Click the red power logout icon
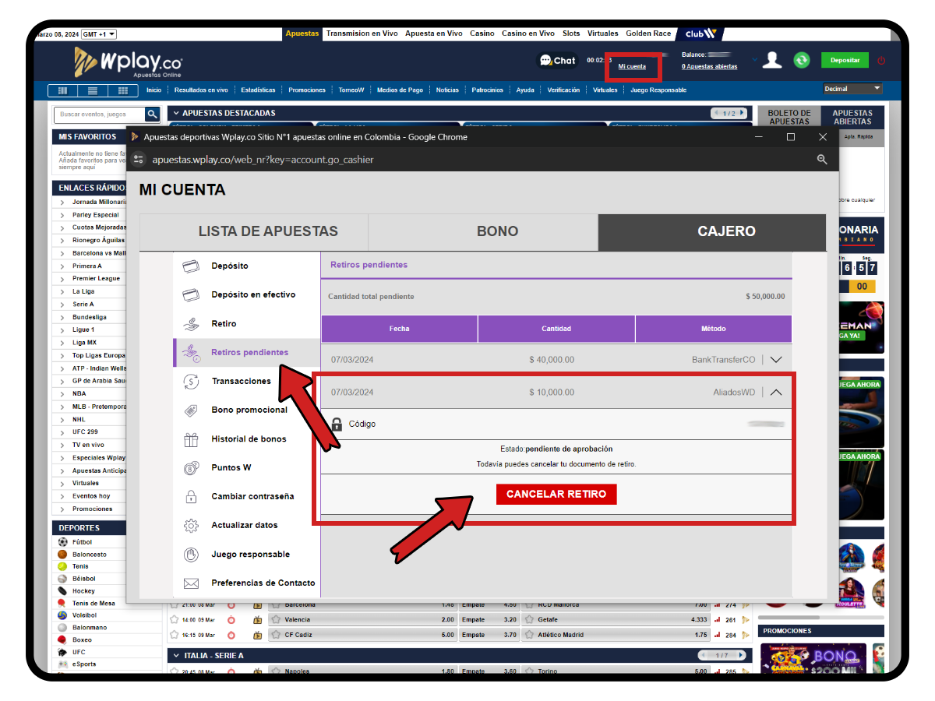The width and height of the screenshot is (935, 701). pyautogui.click(x=881, y=61)
